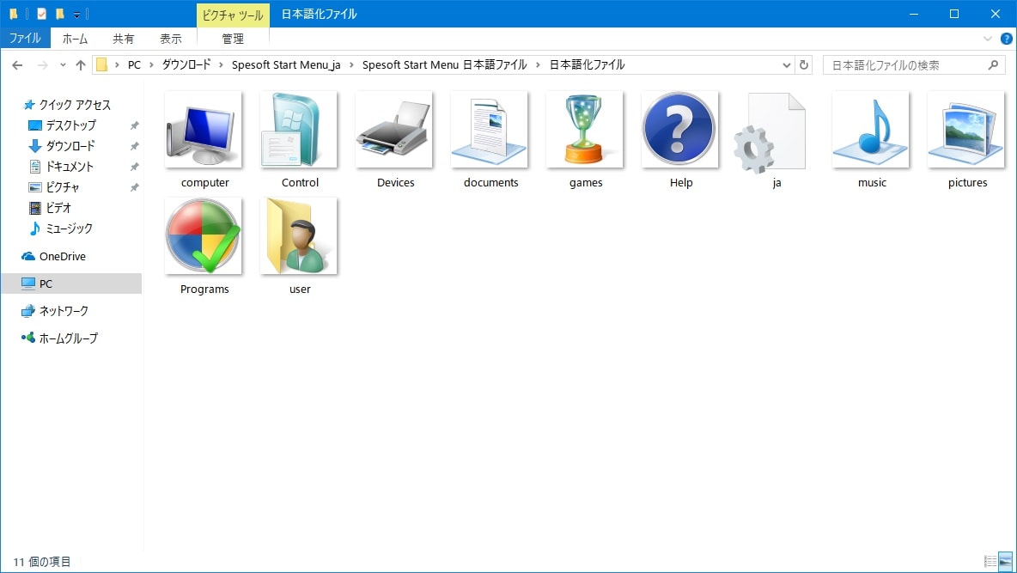Screen dimensions: 1017x573
Task: Unpin ドキュメント using its pin icon
Action: tap(134, 167)
